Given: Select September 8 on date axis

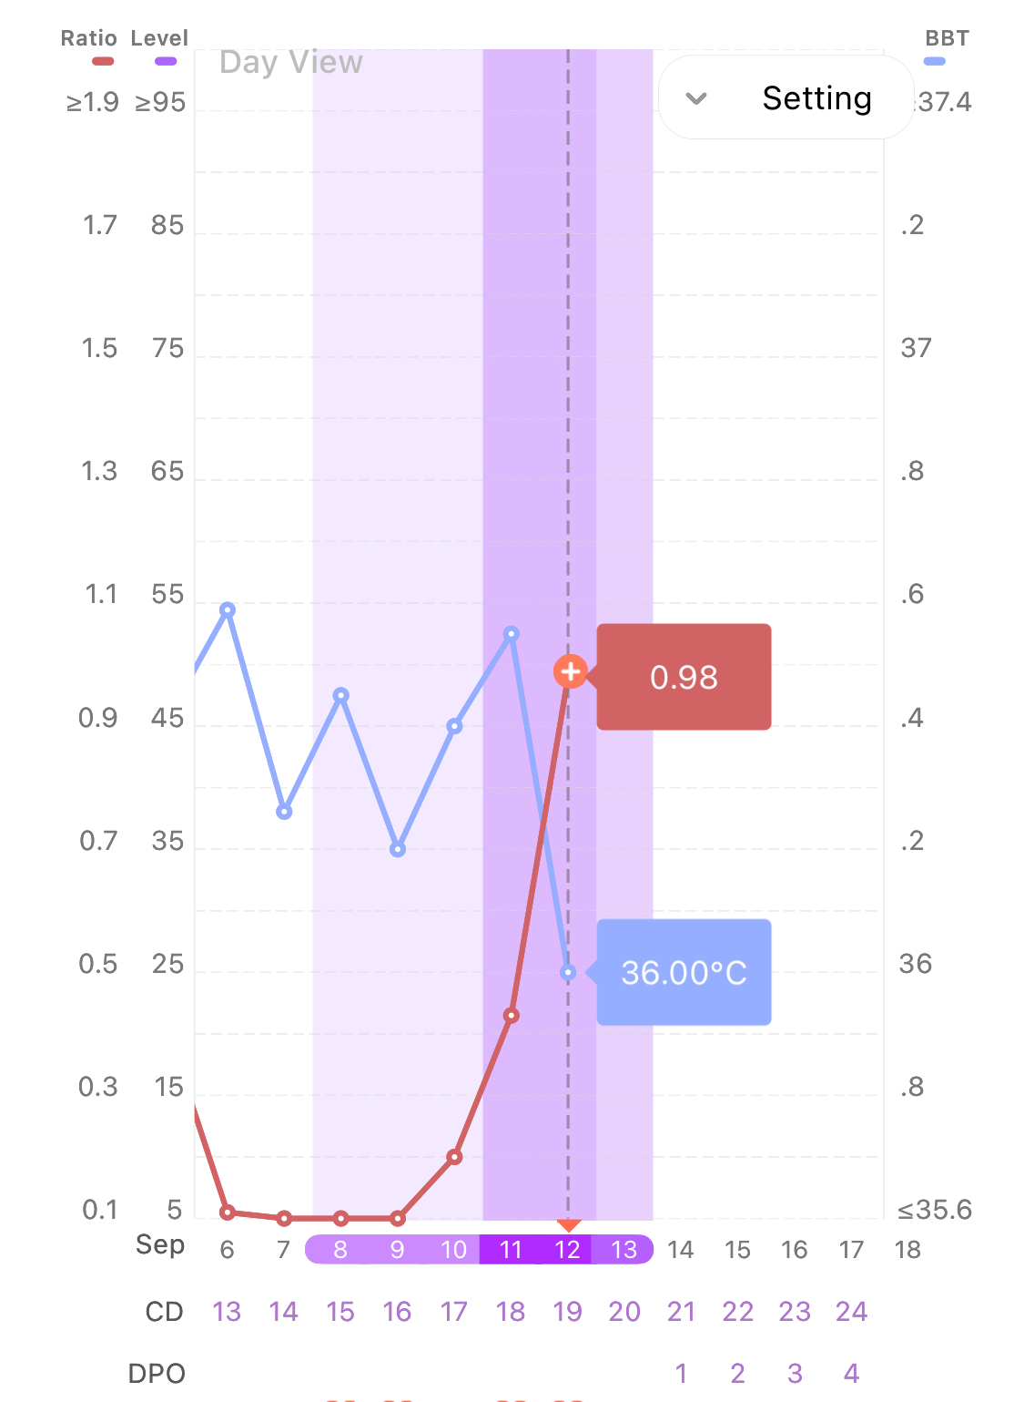Looking at the screenshot, I should click(340, 1249).
